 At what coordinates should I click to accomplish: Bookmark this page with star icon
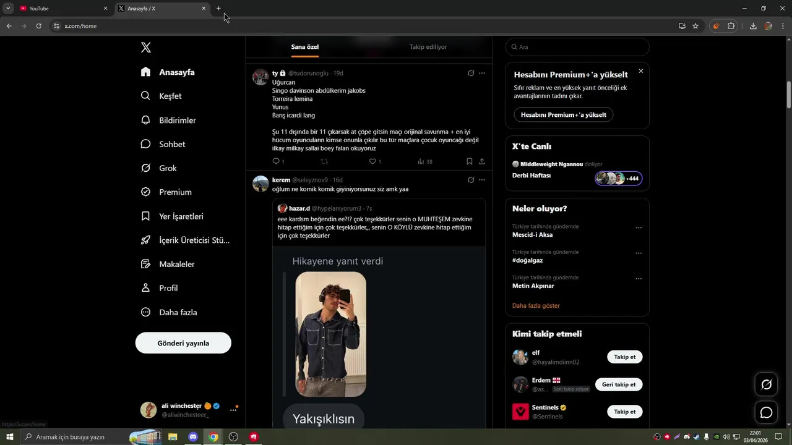[x=695, y=26]
